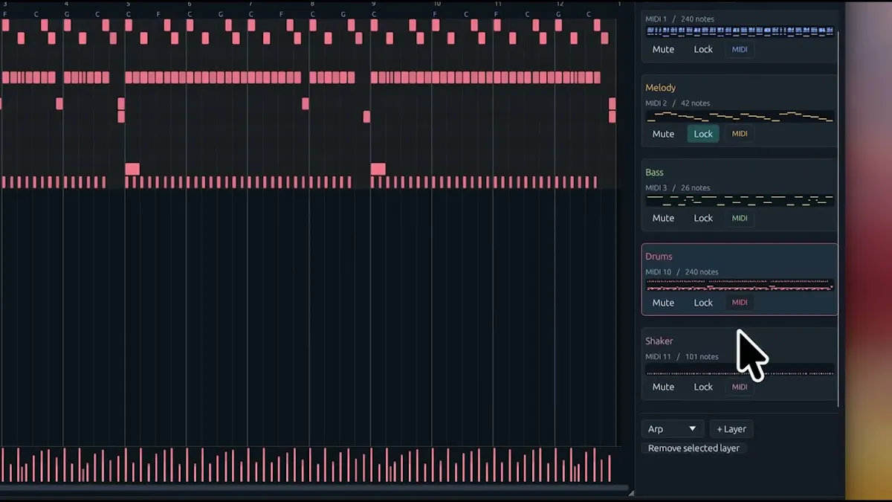Viewport: 892px width, 502px height.
Task: Mute the Shaker layer
Action: 663,387
